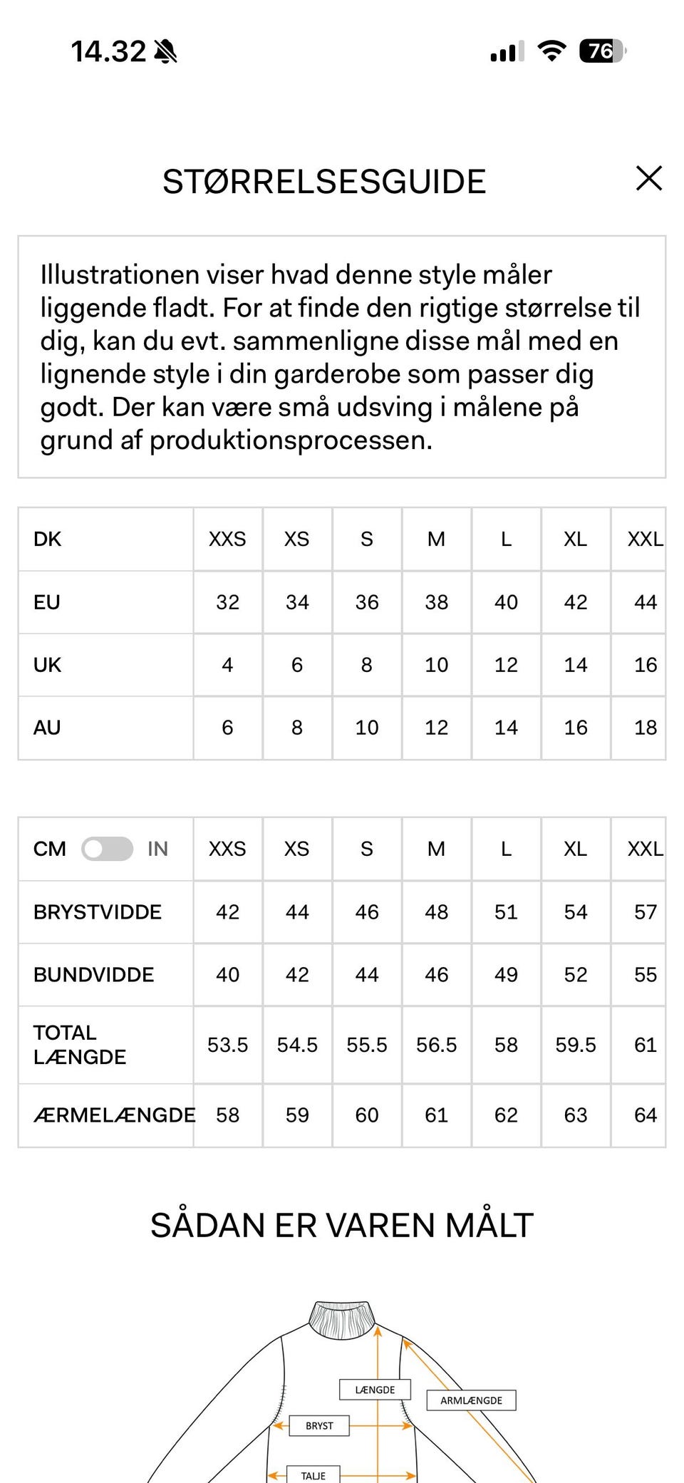Tap the silent mode bell icon
684x1483 pixels.
pyautogui.click(x=166, y=51)
